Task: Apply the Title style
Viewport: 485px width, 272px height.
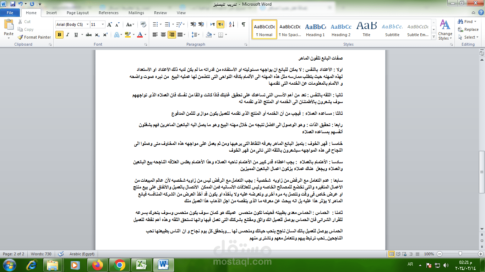Action: (366, 29)
